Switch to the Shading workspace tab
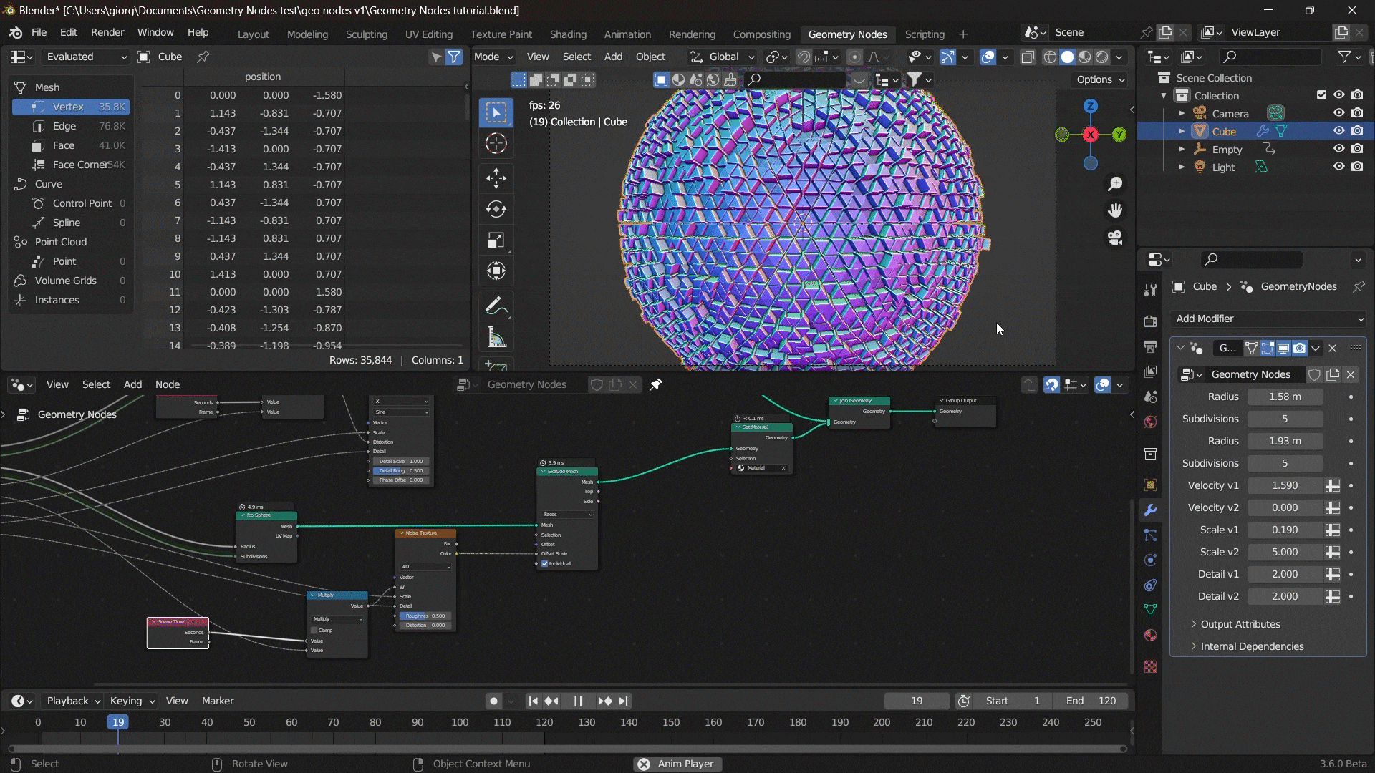 pyautogui.click(x=567, y=34)
